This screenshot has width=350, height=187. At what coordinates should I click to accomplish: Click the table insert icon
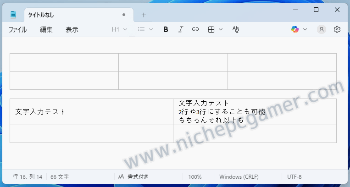coord(211,29)
